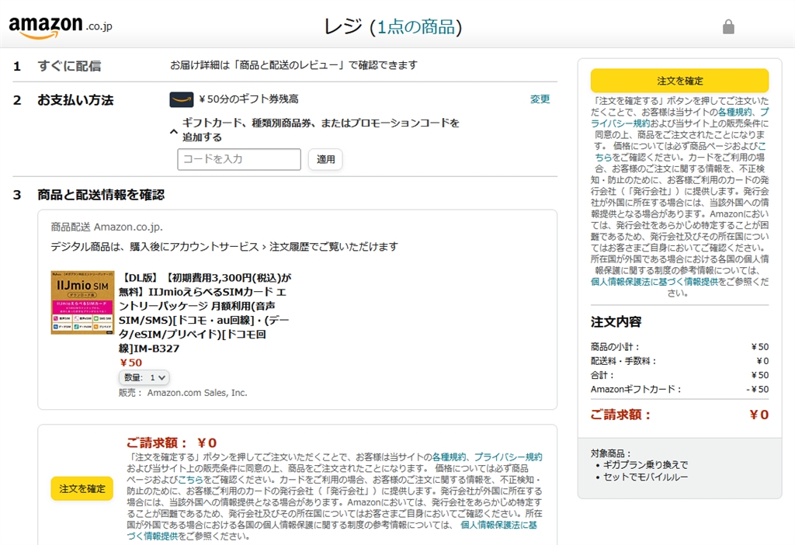Viewport: 795px width, 545px height.
Task: Click the 変更 link for payment method
Action: (540, 99)
